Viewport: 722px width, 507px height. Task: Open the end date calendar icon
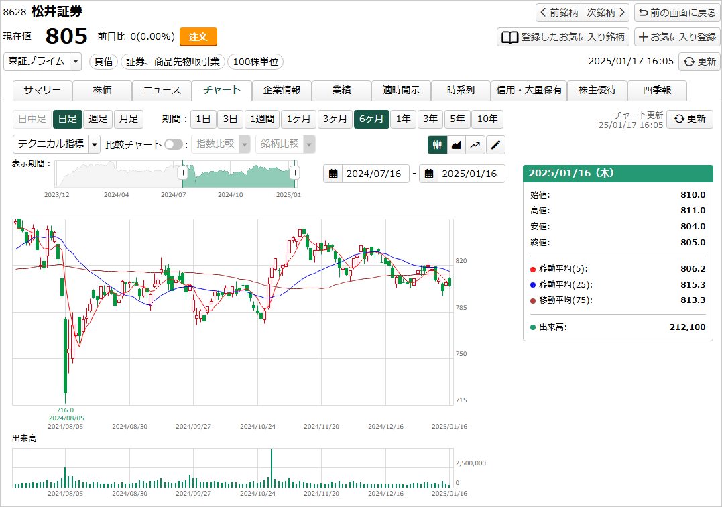coord(428,174)
